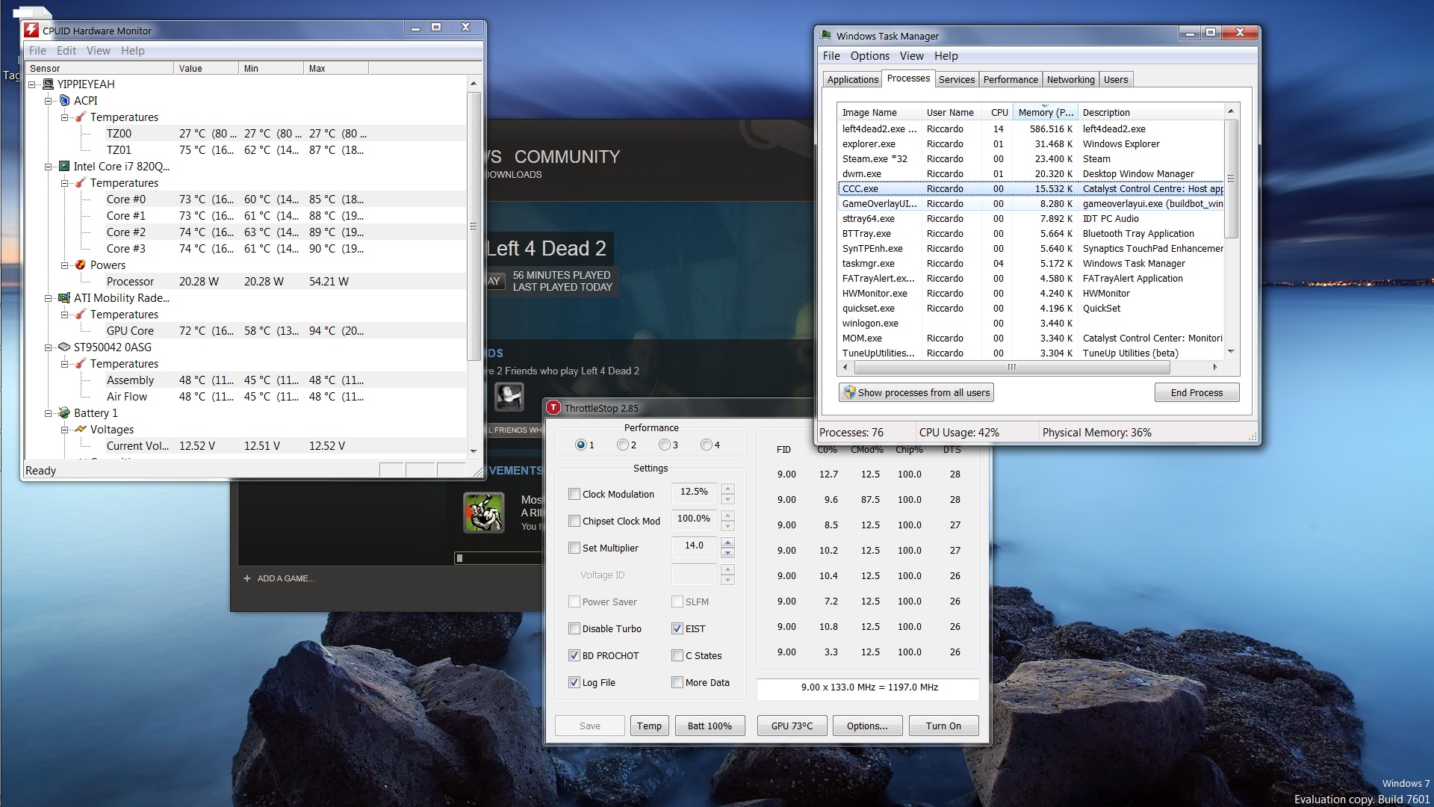The image size is (1434, 807).
Task: Click the shield icon on Show processes button
Action: coord(849,392)
